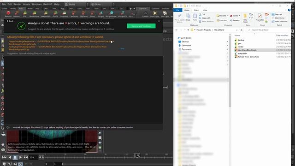Click the ViewportIPR shelf tool

tap(46, 14)
